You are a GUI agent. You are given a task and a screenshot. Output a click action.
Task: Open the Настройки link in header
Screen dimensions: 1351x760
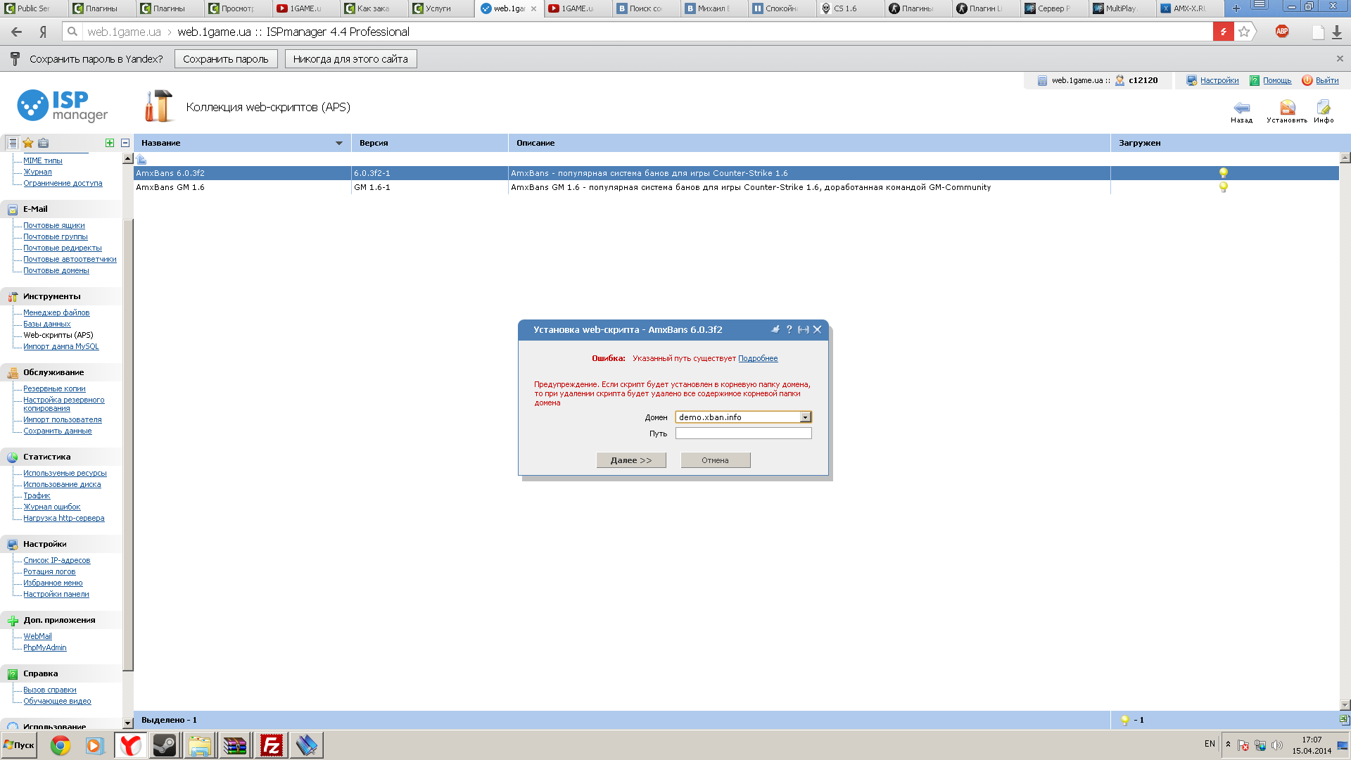click(x=1219, y=80)
